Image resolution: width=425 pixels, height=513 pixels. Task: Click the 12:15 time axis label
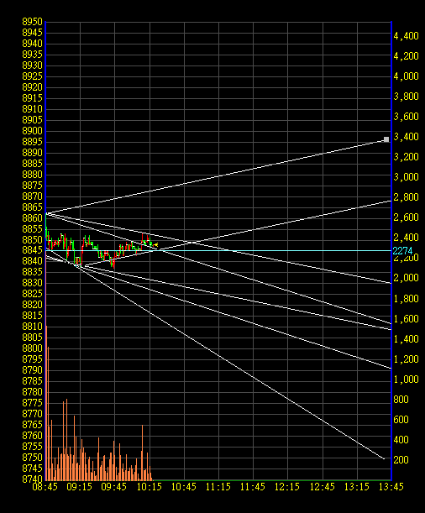click(287, 487)
